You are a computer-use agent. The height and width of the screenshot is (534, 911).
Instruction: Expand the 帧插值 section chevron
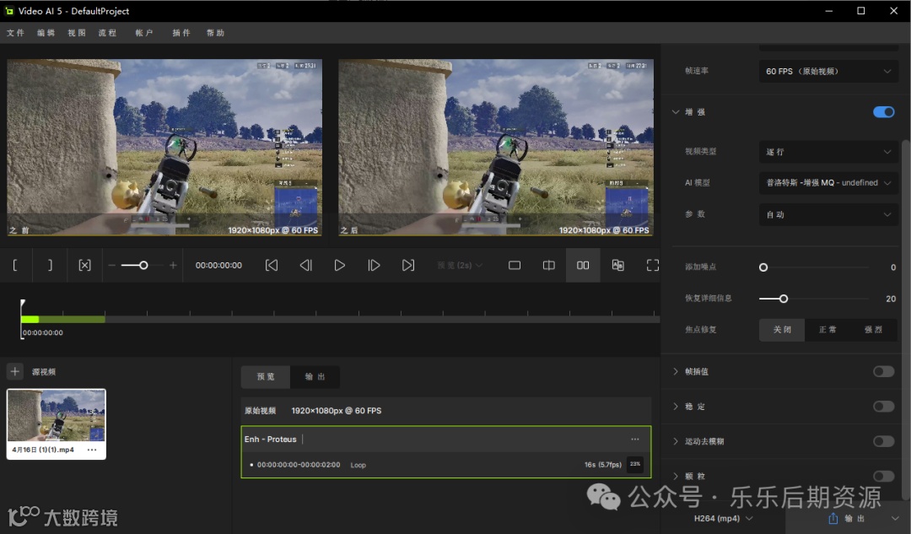(x=675, y=371)
